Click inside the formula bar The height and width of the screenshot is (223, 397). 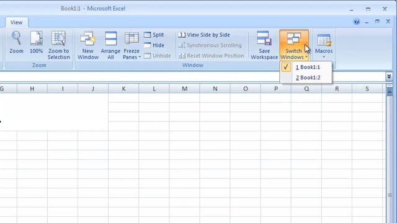[x=192, y=76]
